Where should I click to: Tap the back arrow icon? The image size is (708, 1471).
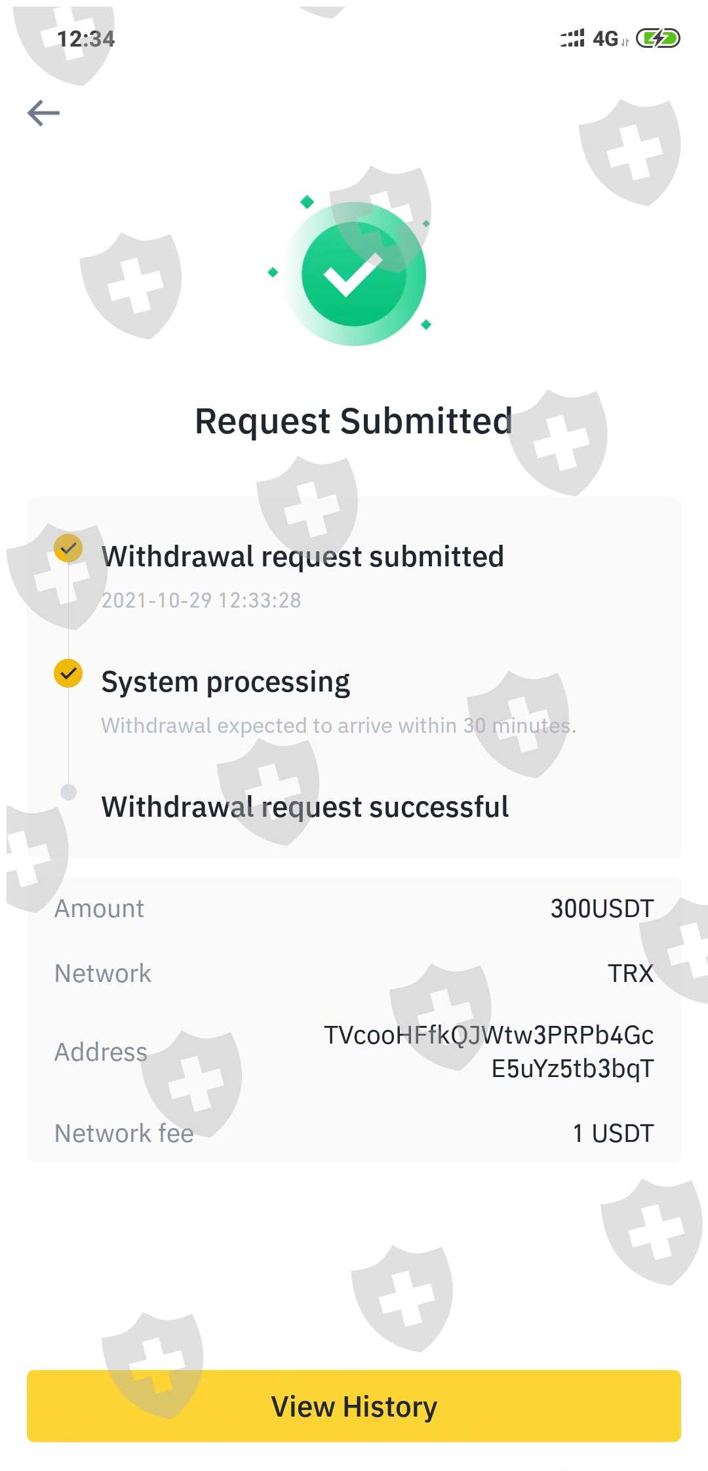[x=43, y=113]
